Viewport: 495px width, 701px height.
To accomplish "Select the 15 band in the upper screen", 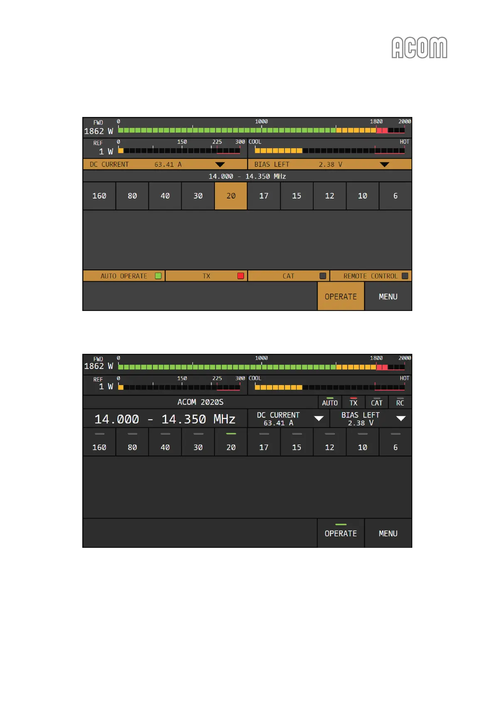I will [x=297, y=196].
